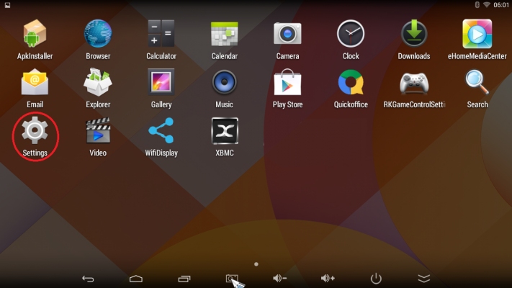
Task: Open the image notification icon in status bar
Action: (7, 5)
